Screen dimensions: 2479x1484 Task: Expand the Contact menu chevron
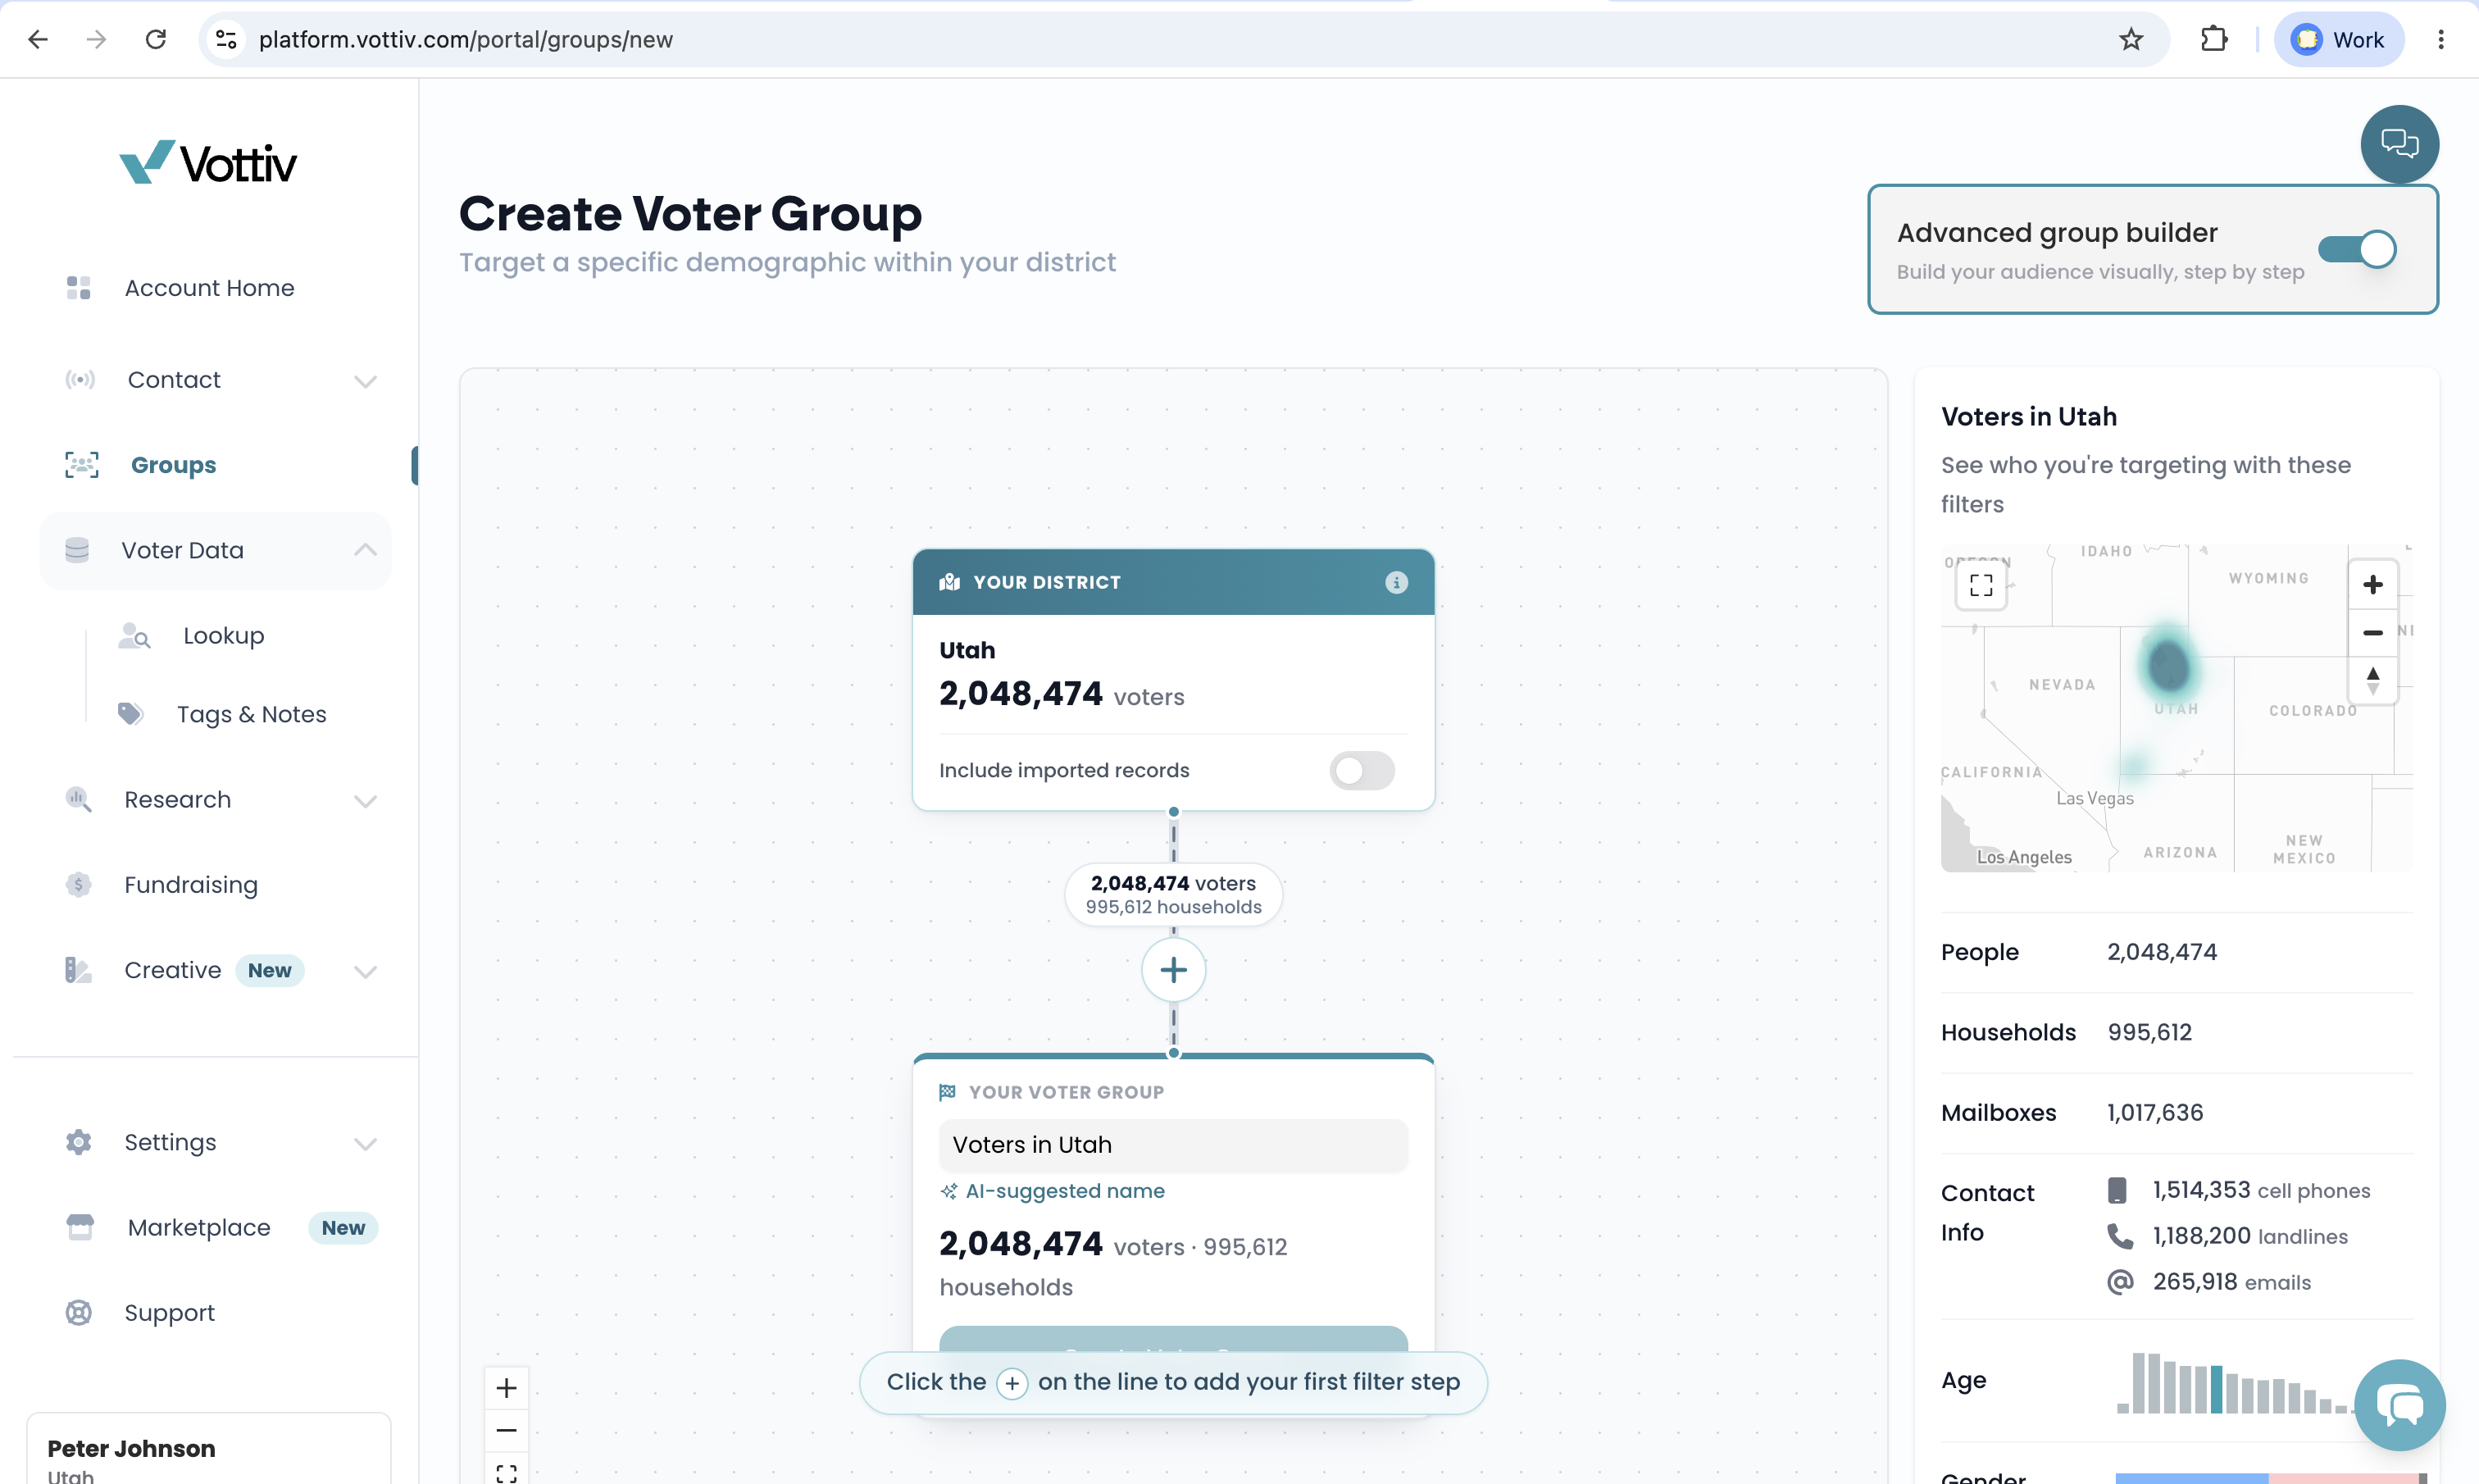tap(366, 381)
